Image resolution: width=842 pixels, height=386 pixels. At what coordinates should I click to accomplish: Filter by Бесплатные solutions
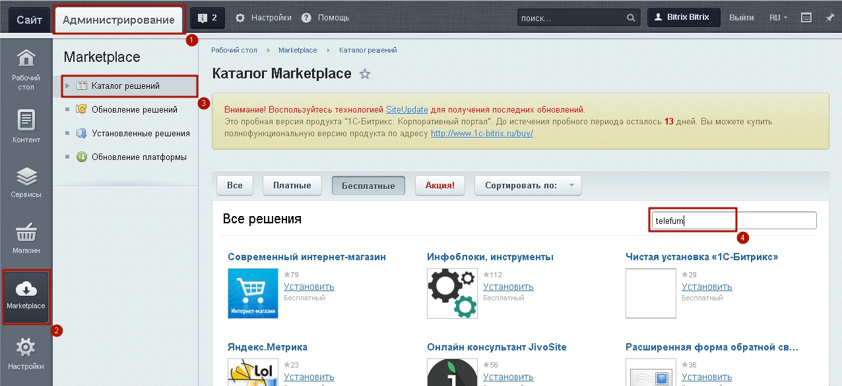(368, 186)
